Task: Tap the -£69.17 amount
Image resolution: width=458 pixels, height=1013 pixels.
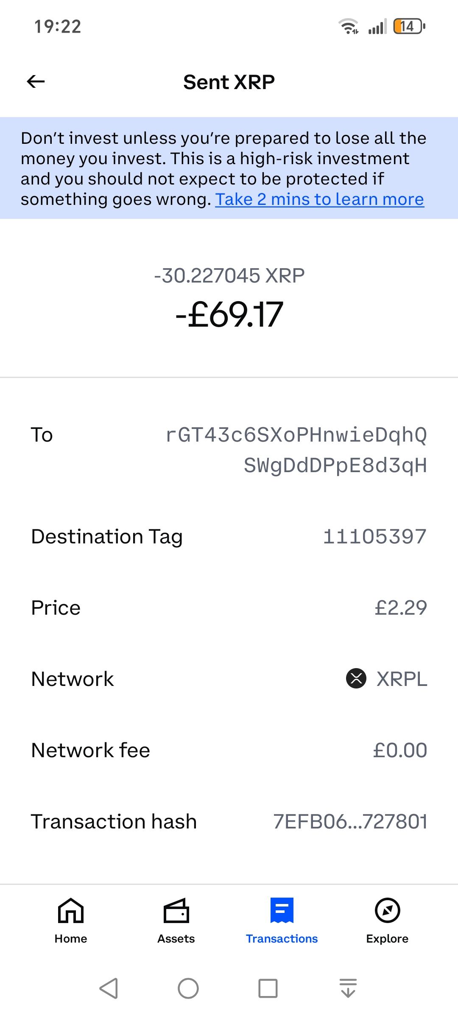Action: click(229, 314)
